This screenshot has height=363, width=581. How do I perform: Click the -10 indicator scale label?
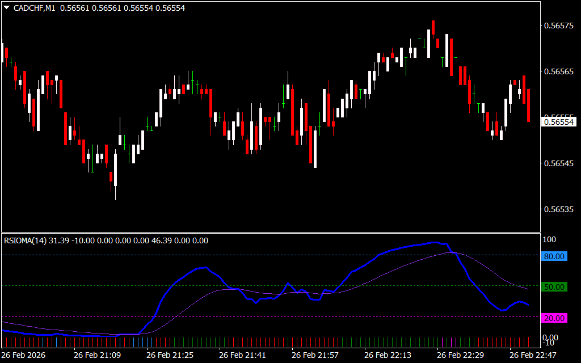[x=549, y=343]
